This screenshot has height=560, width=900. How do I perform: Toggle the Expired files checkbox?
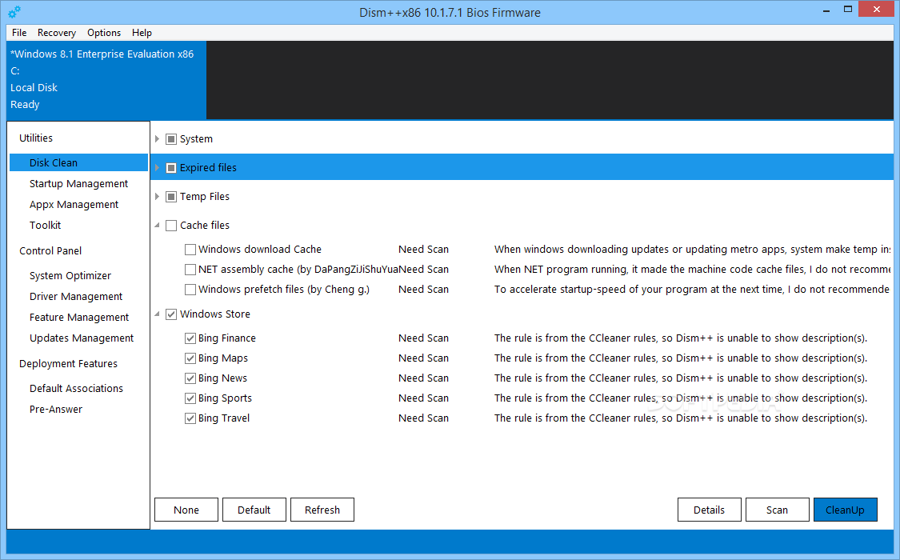pyautogui.click(x=171, y=167)
